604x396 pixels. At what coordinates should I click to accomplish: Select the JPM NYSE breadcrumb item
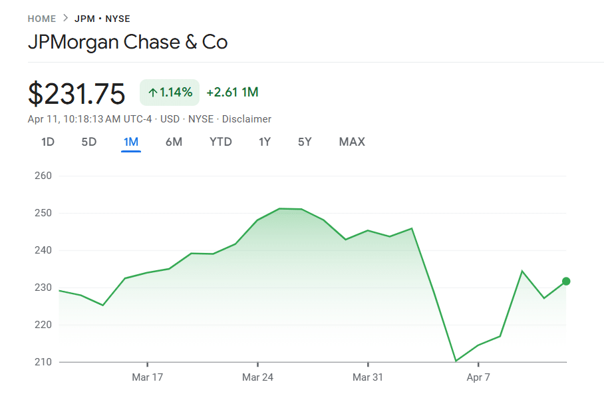tap(102, 19)
